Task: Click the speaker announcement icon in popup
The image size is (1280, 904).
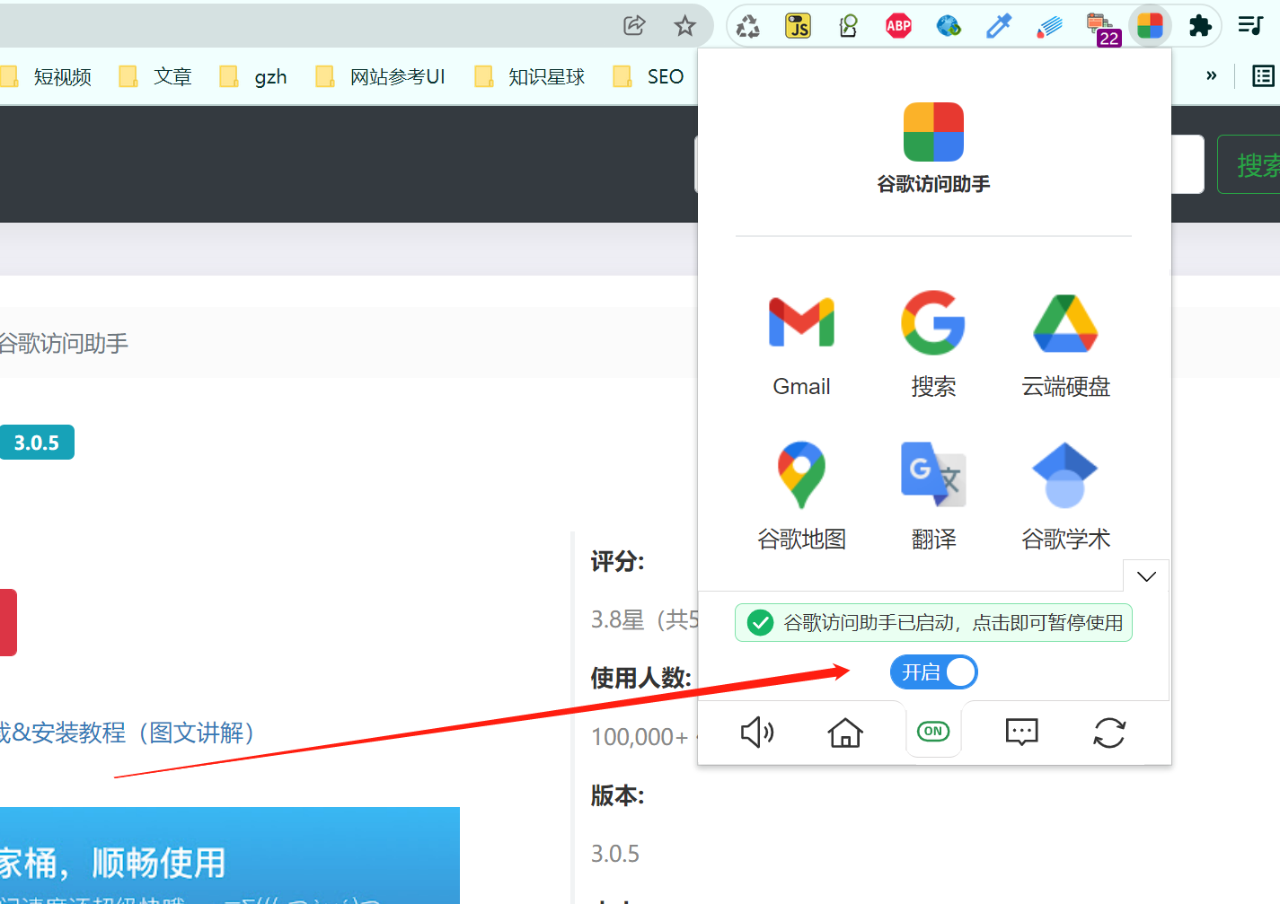Action: point(757,733)
